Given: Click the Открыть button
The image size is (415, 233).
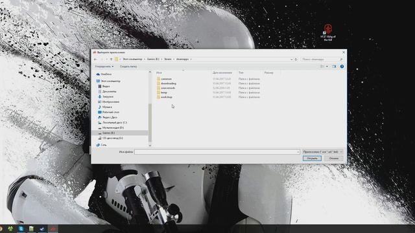Looking at the screenshot, I should pyautogui.click(x=312, y=158).
